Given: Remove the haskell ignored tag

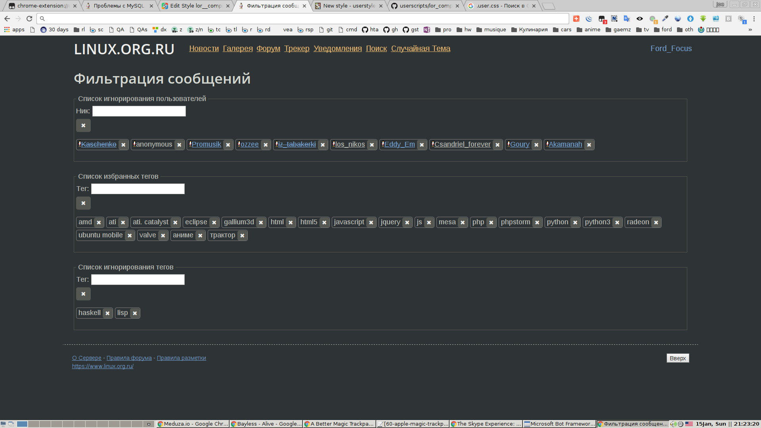Looking at the screenshot, I should tap(107, 313).
